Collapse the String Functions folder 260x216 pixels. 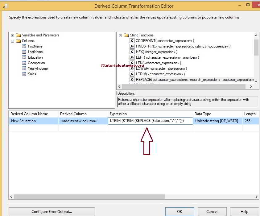[x=120, y=35]
